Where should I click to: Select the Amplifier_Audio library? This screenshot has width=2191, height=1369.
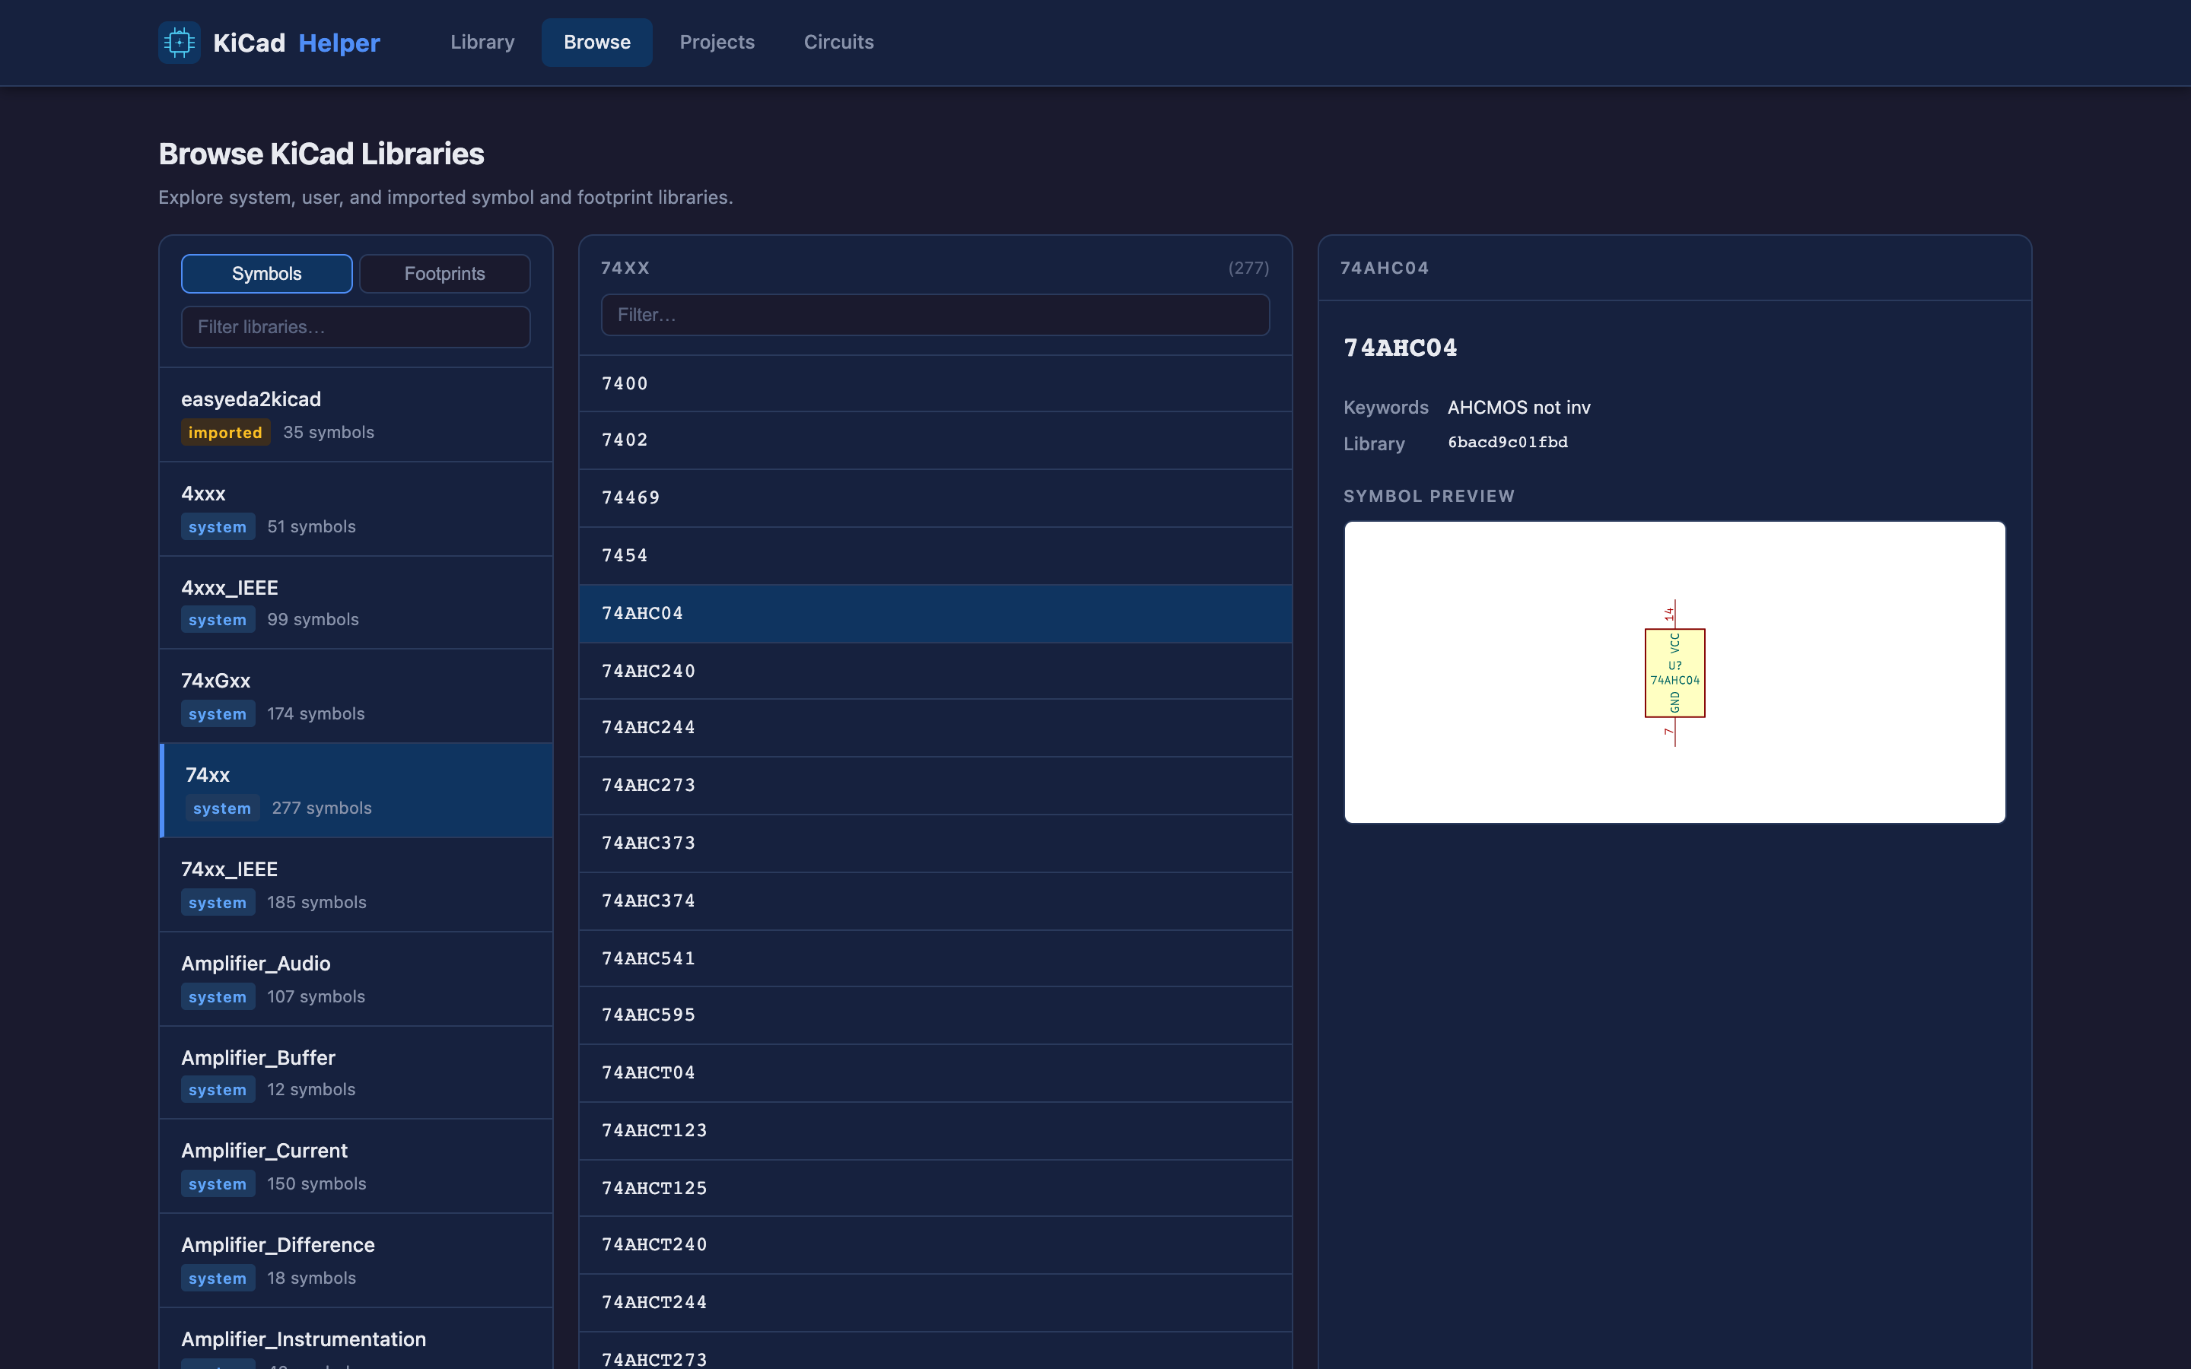coord(356,979)
